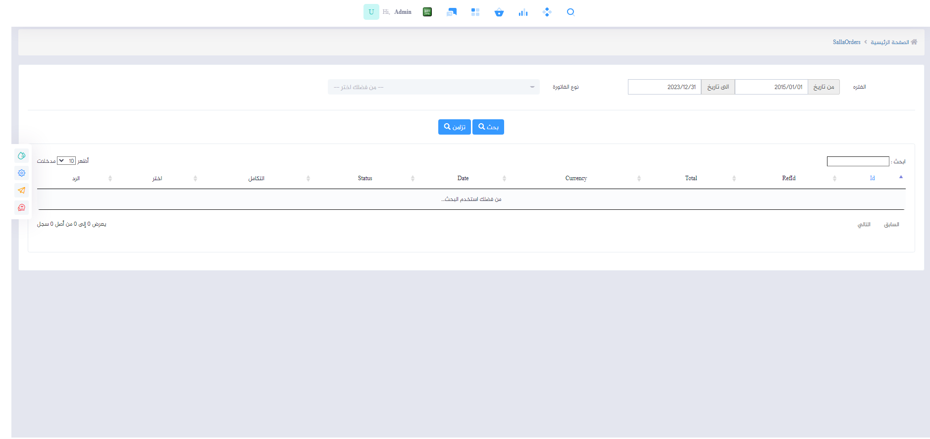Open the chat messages icon in header
The width and height of the screenshot is (930, 439).
pyautogui.click(x=451, y=12)
